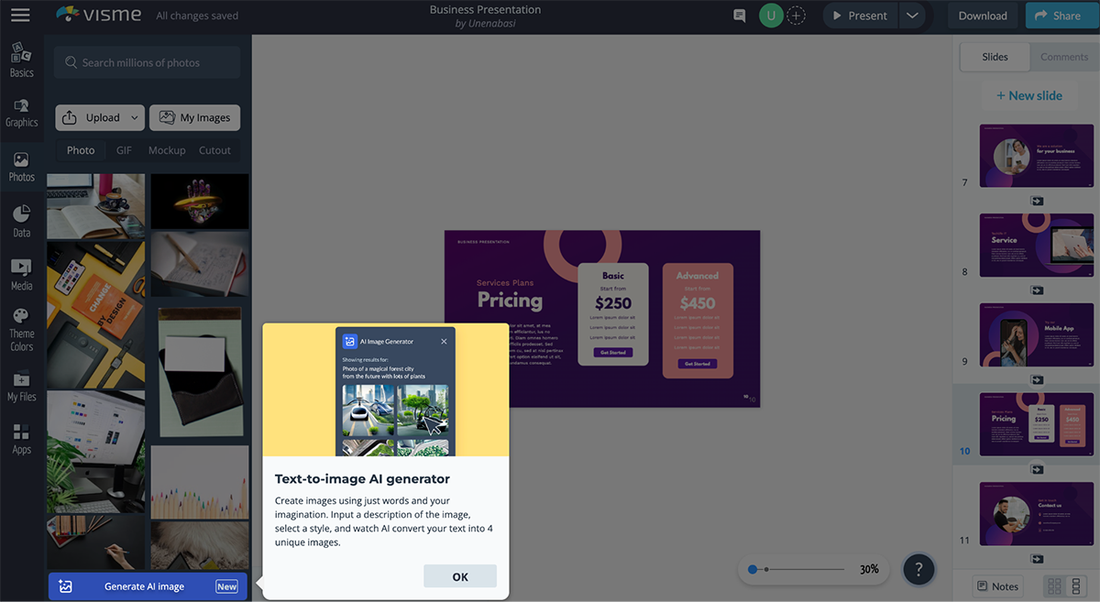Switch to the GIF tab
This screenshot has width=1100, height=602.
pos(124,150)
